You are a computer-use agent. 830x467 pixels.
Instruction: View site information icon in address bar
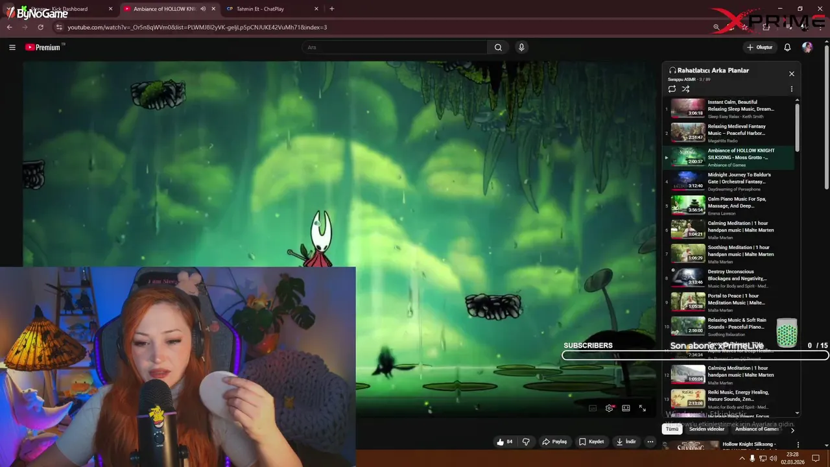(59, 27)
